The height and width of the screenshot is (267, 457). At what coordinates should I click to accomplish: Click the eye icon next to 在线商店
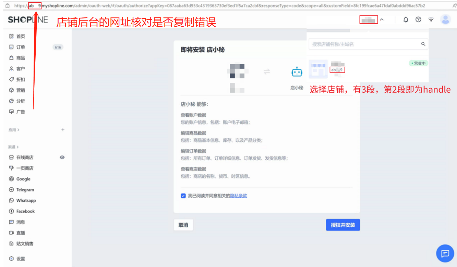click(x=62, y=158)
